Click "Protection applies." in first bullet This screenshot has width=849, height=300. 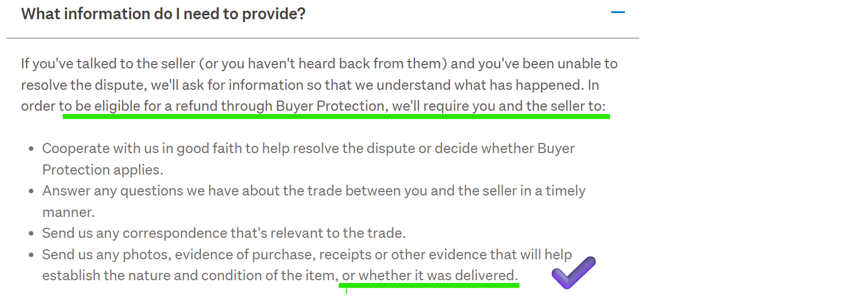pos(102,169)
